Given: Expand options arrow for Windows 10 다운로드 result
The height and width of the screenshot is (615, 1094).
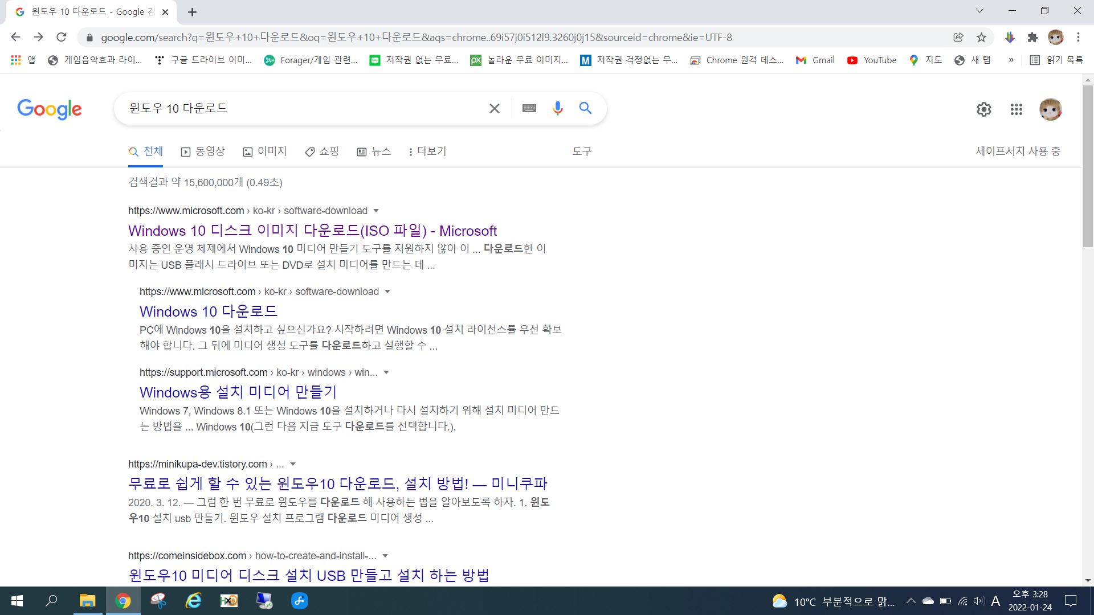Looking at the screenshot, I should (x=387, y=292).
